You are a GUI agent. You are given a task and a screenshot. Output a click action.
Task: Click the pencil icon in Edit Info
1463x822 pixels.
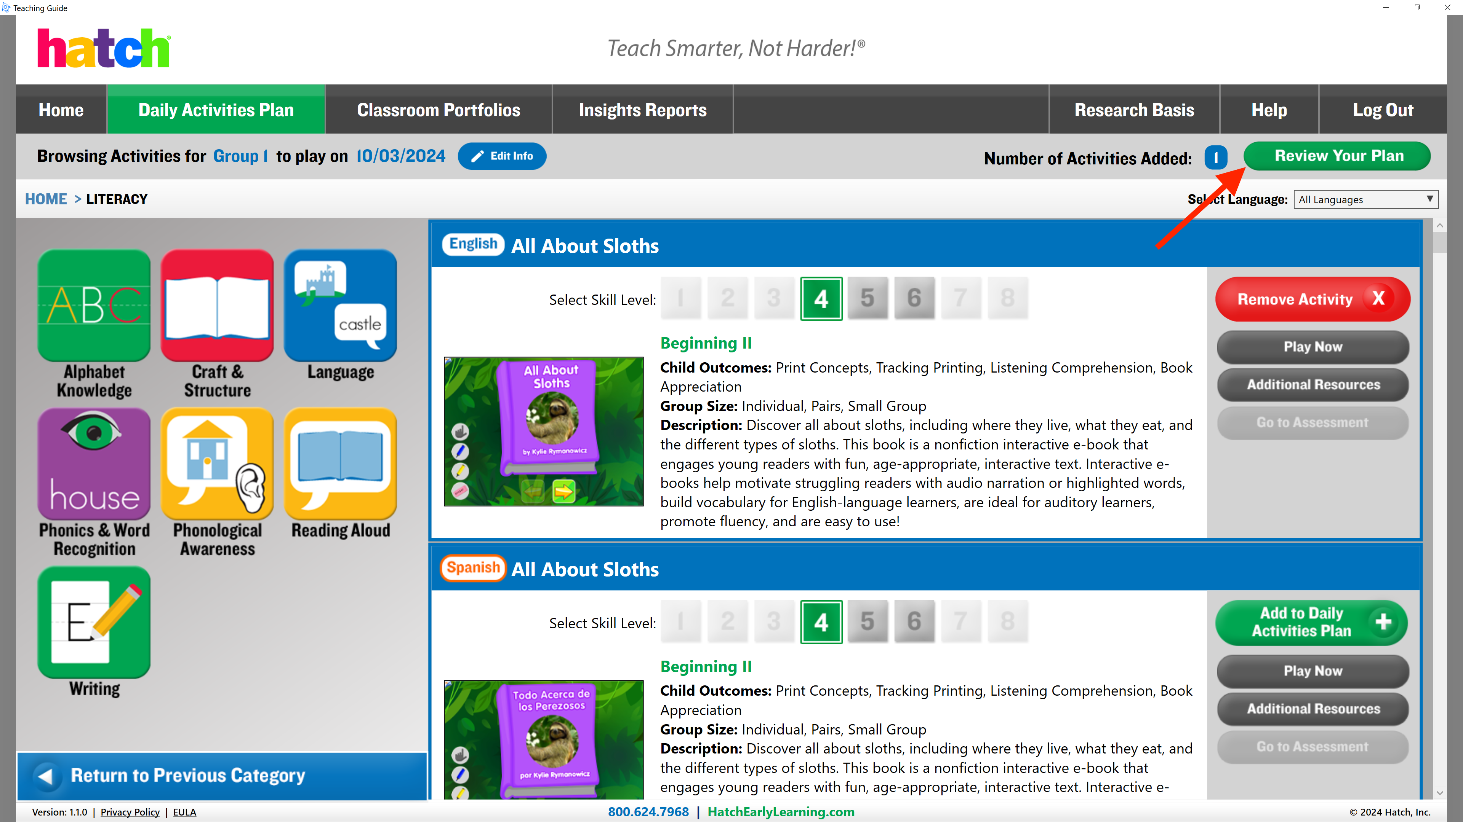(478, 156)
